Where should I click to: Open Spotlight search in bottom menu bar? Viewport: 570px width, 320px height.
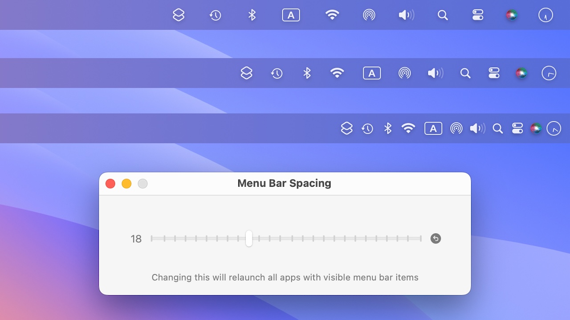click(498, 128)
